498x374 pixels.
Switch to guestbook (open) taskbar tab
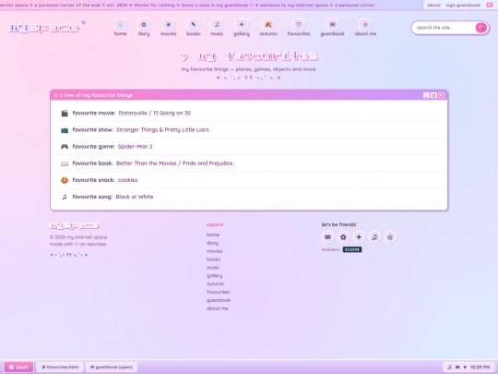112,367
